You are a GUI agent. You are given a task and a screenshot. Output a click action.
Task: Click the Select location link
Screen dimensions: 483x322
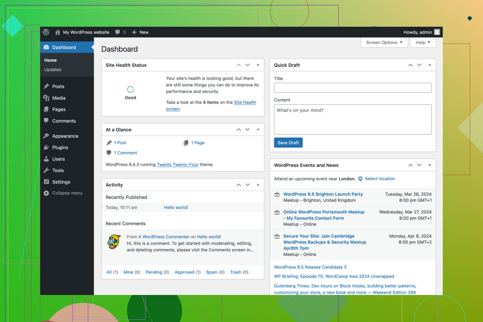[x=380, y=179]
